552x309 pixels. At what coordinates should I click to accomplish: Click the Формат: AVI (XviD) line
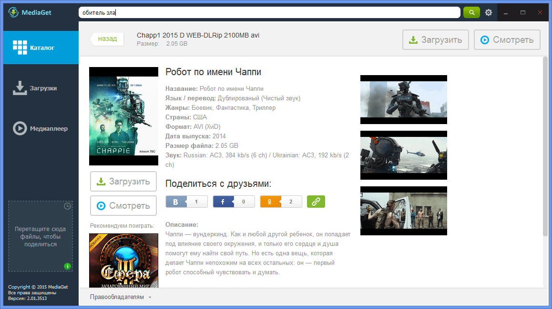point(193,126)
